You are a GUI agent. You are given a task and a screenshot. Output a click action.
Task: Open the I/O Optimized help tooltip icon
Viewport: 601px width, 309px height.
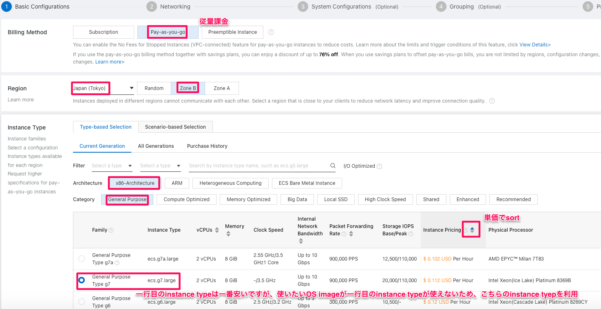(x=380, y=166)
